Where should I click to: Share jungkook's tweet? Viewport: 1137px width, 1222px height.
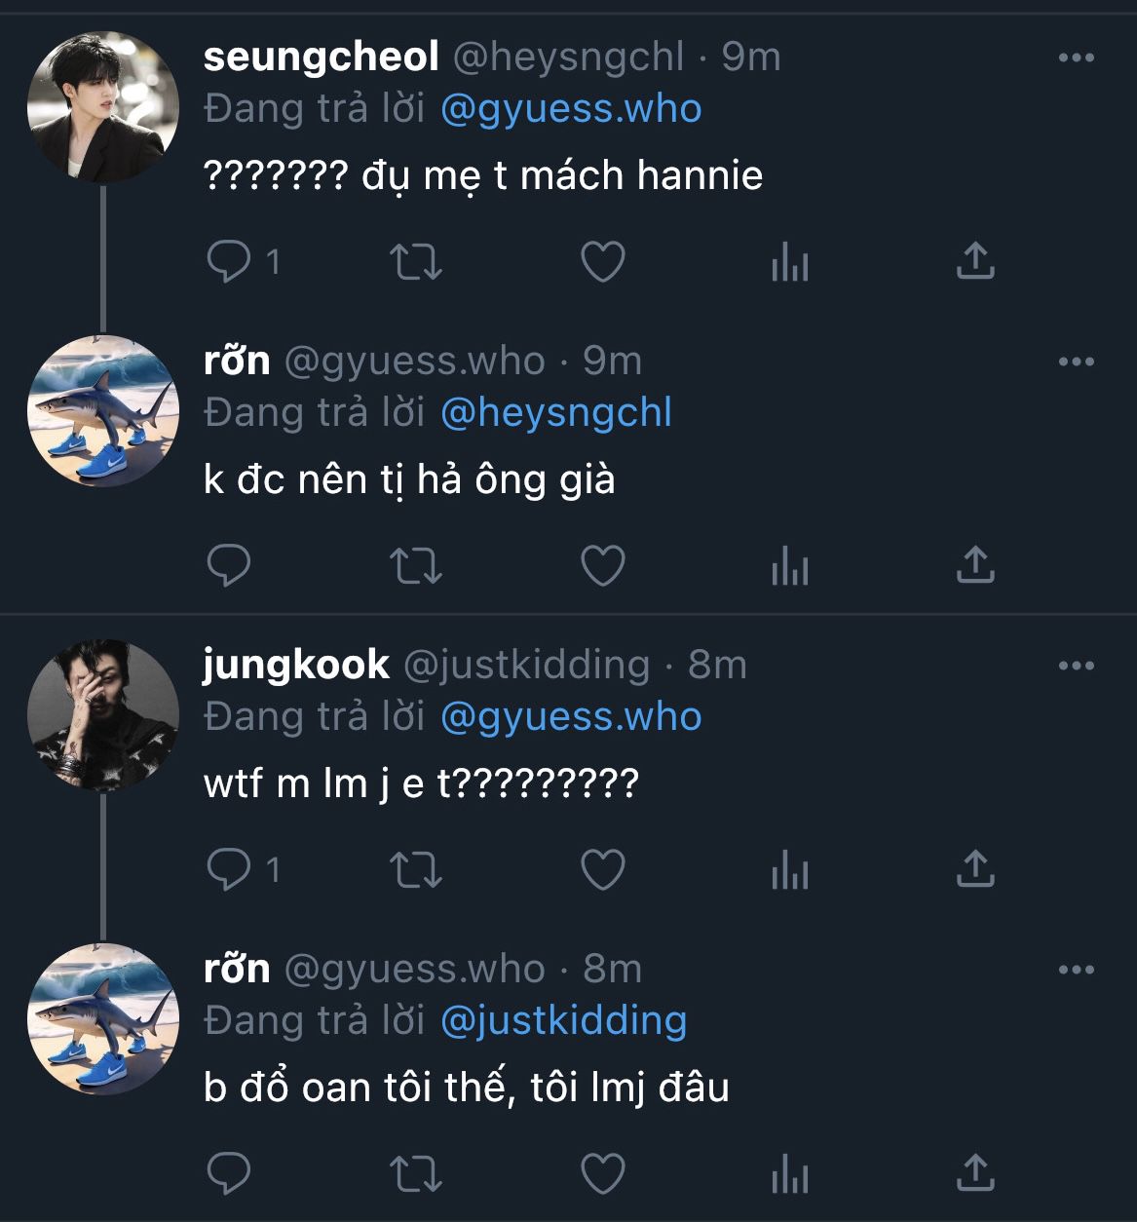coord(974,869)
